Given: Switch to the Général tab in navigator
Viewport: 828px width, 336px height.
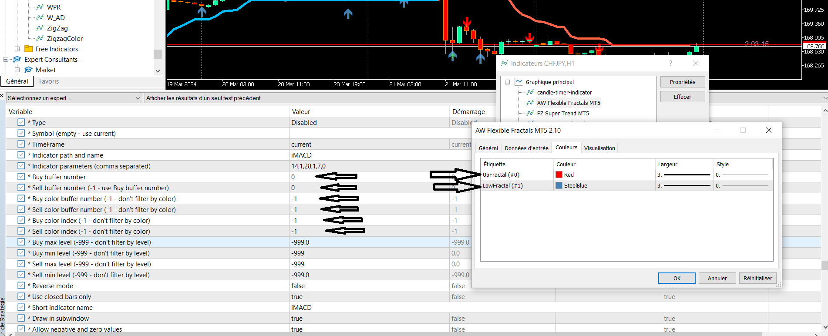Looking at the screenshot, I should point(17,81).
